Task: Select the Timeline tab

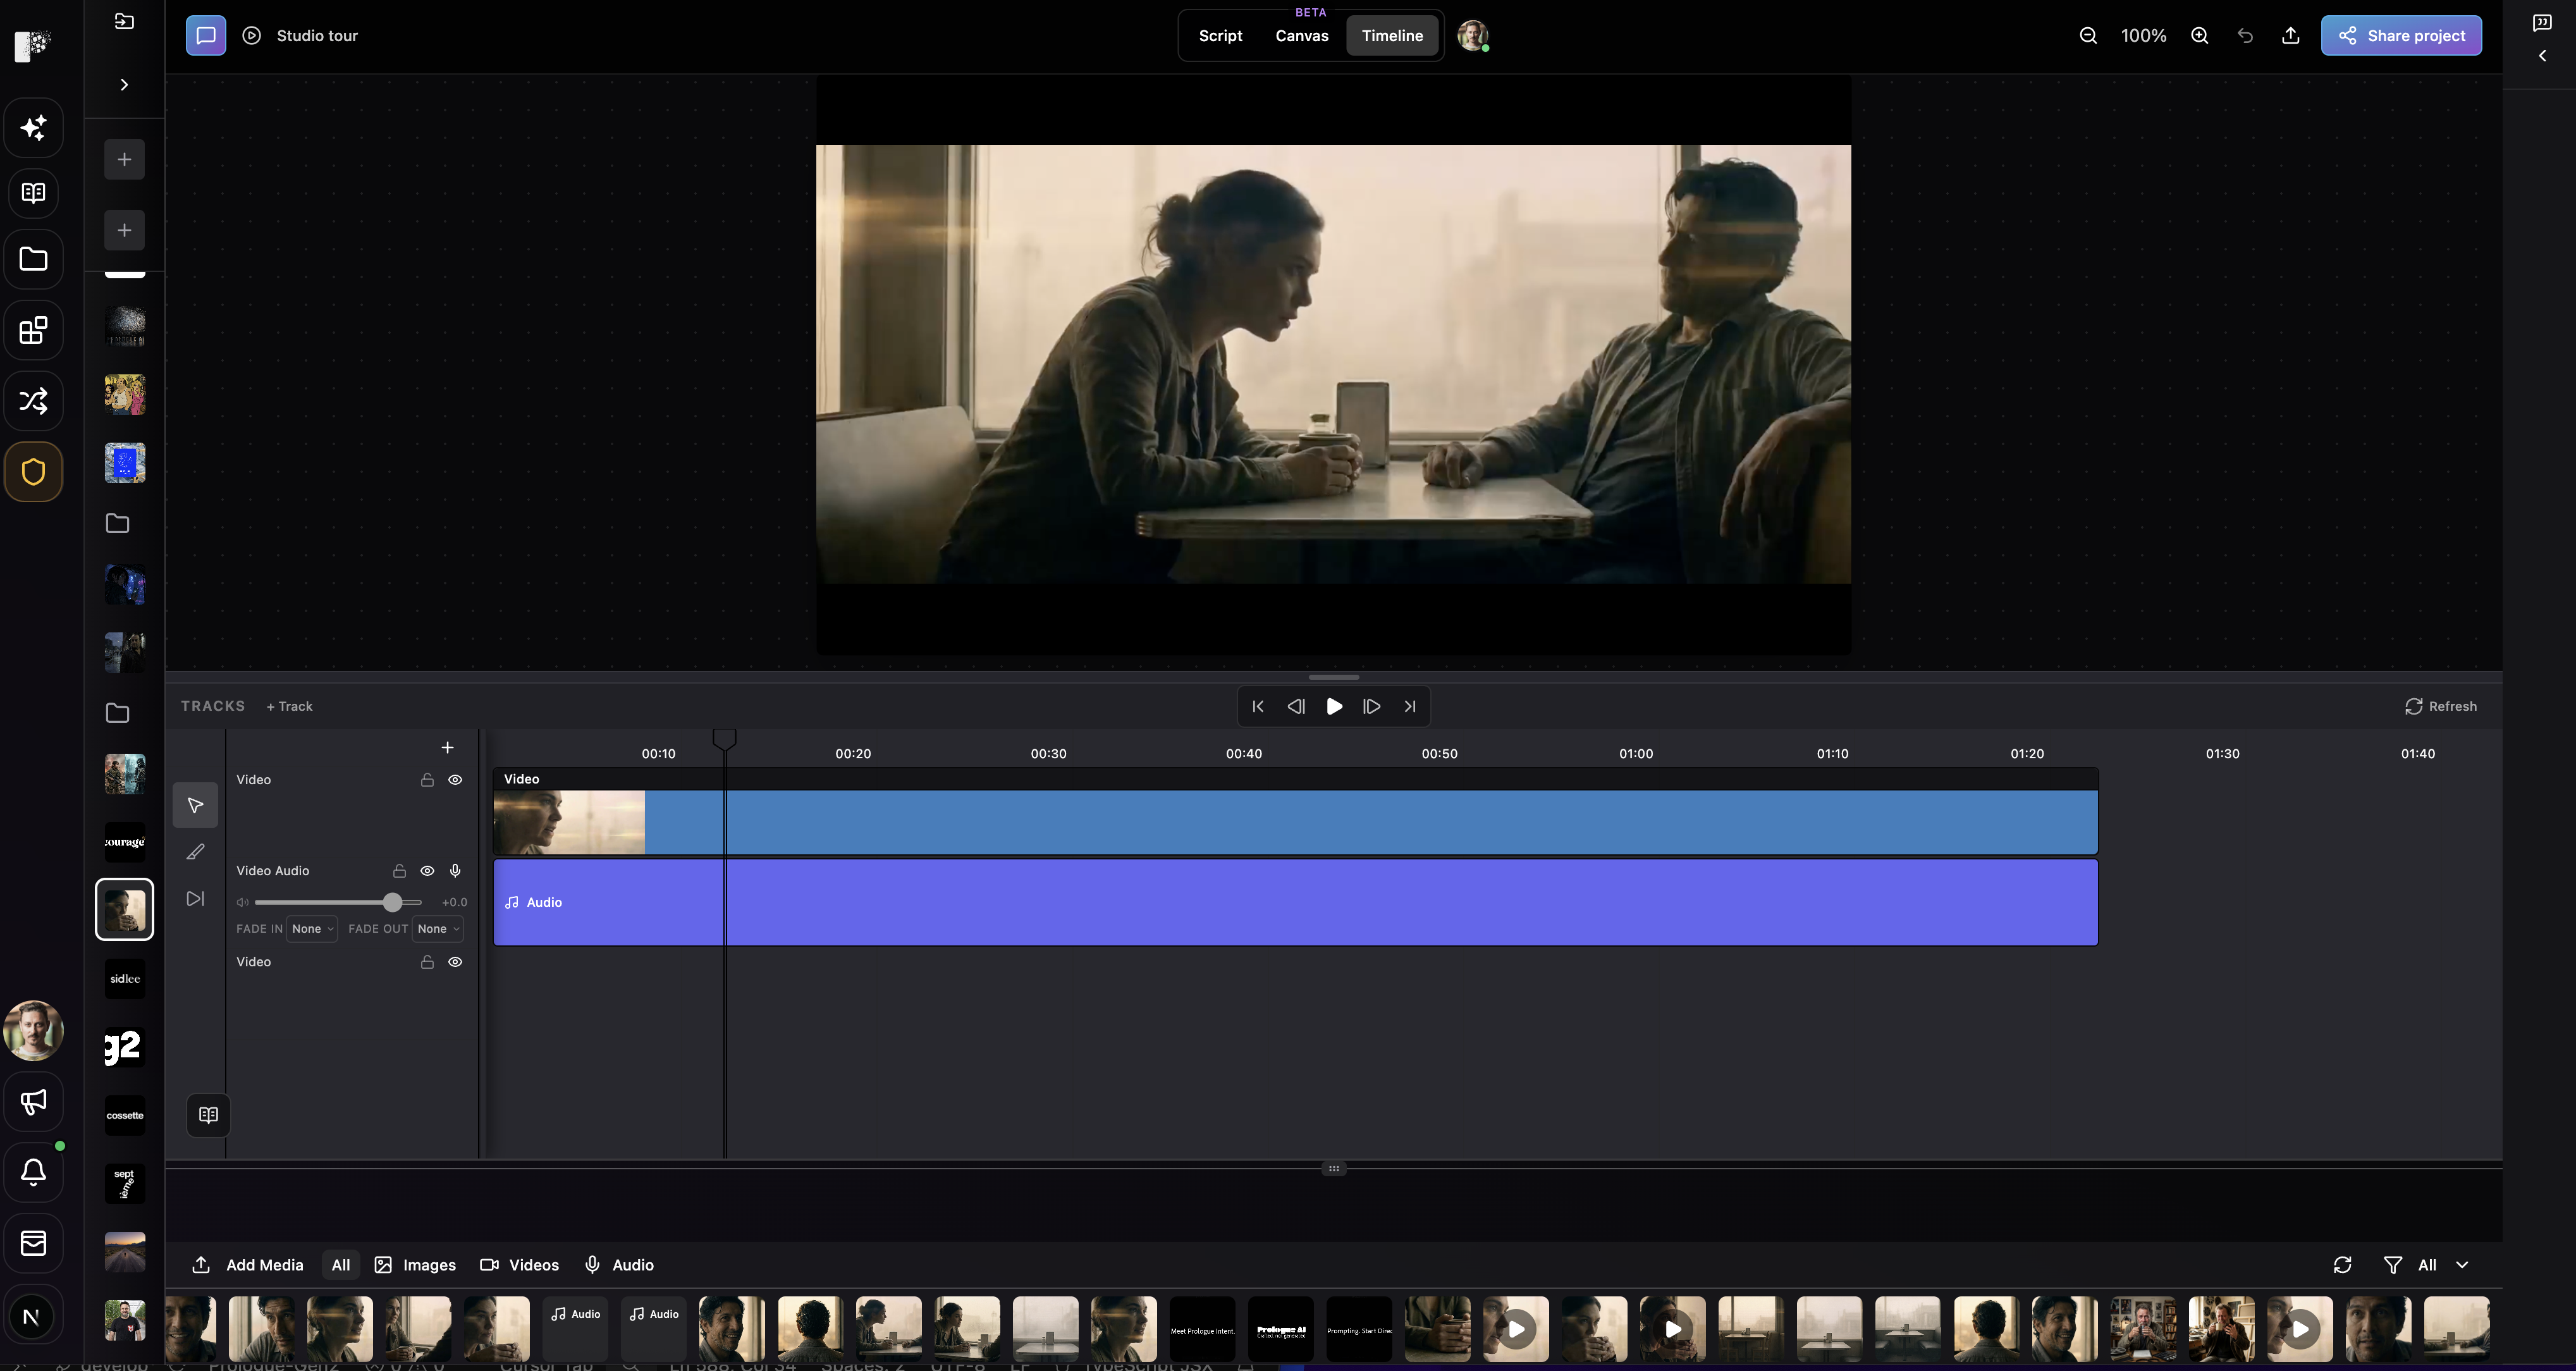Action: [x=1392, y=36]
